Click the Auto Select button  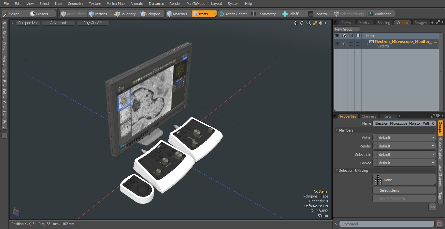(x=73, y=14)
